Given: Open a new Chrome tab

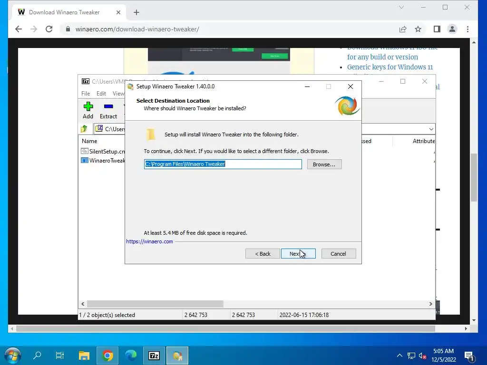Looking at the screenshot, I should tap(136, 12).
